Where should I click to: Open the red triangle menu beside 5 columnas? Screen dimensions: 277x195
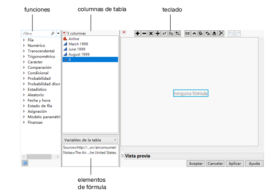pos(65,33)
